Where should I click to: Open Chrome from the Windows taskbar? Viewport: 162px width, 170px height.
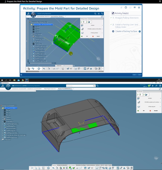point(23,80)
